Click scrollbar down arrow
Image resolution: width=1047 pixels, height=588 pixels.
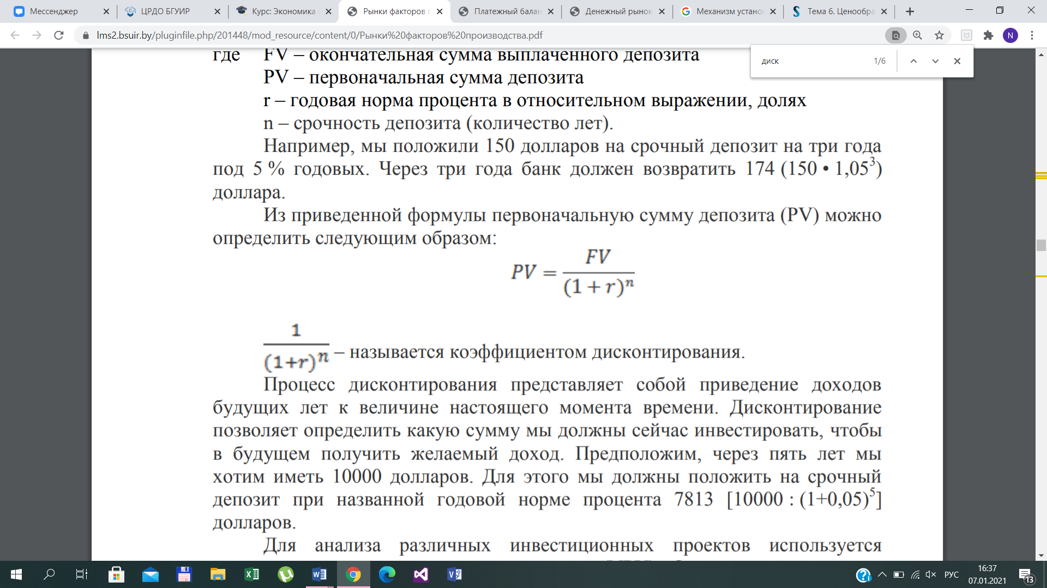1042,556
